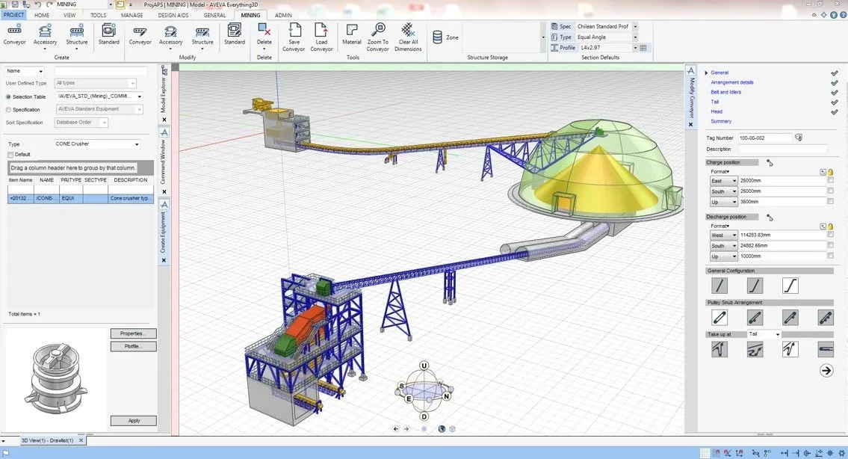Click the Tag Number input field
This screenshot has height=459, width=848.
click(764, 138)
